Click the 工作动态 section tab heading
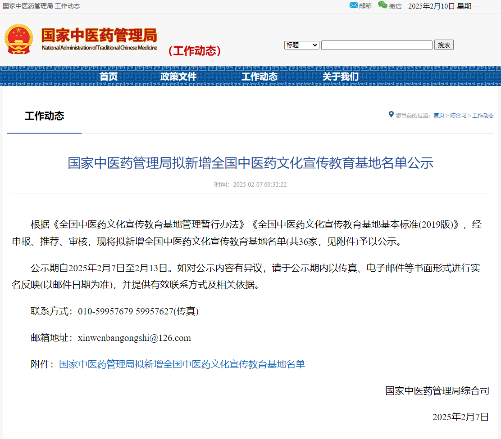Screen dimensions: 501x439 coord(45,116)
